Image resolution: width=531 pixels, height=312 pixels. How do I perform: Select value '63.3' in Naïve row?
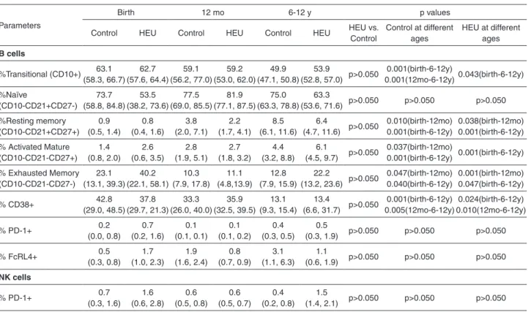pyautogui.click(x=322, y=95)
